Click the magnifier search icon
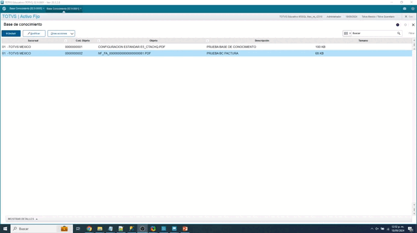 coord(399,34)
